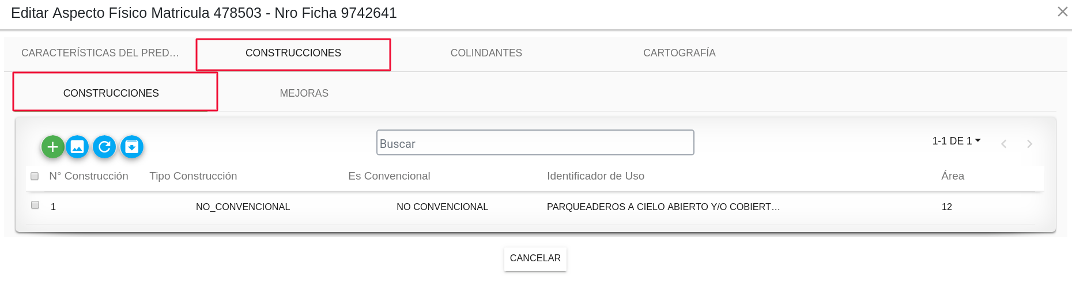Open the Cartografía tab
Viewport: 1072px width, 282px height.
pos(680,53)
